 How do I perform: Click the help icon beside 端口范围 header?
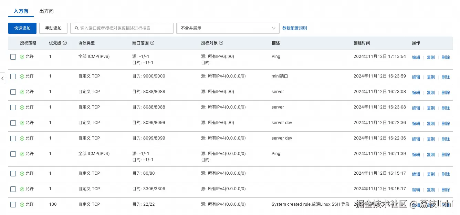coord(152,43)
